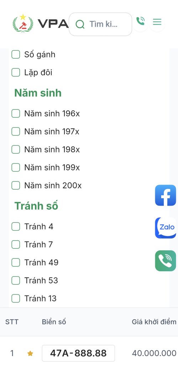The height and width of the screenshot is (365, 178).
Task: Click the Giá khởi điểm column header
Action: pyautogui.click(x=154, y=322)
